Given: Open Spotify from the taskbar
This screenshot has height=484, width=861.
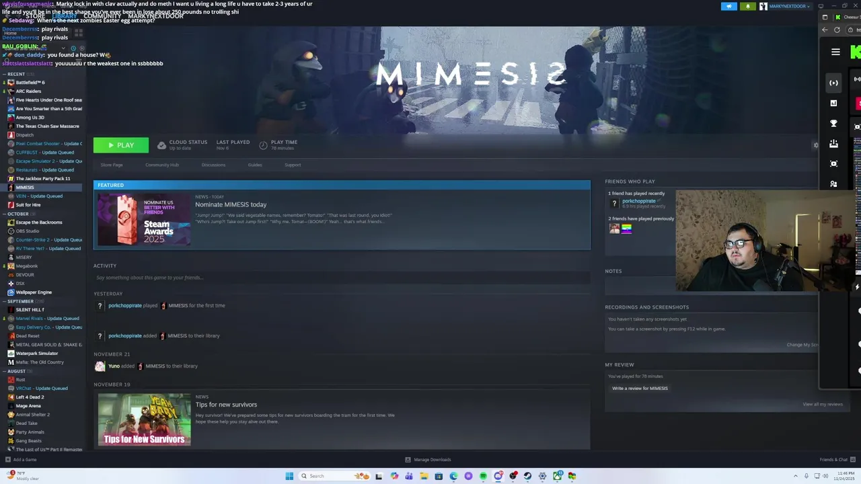Looking at the screenshot, I should click(483, 476).
